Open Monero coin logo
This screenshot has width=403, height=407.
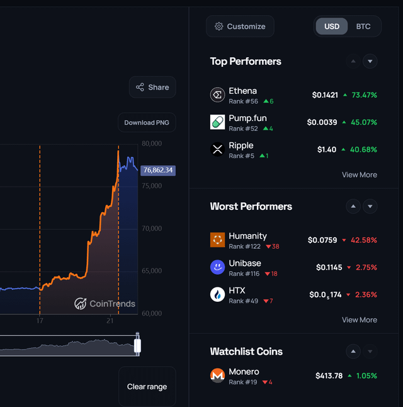[217, 375]
